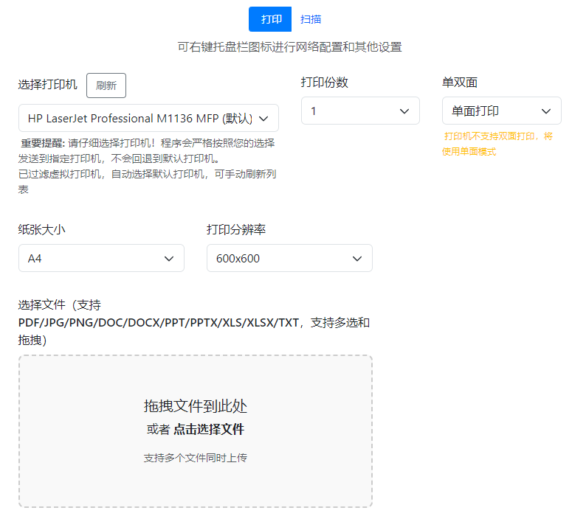Click the chevron arrow in the 打印份数 box

(x=404, y=111)
